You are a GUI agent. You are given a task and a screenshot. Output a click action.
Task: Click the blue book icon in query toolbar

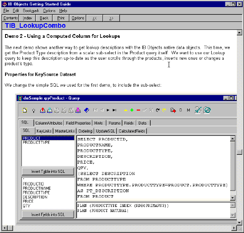tap(87, 110)
